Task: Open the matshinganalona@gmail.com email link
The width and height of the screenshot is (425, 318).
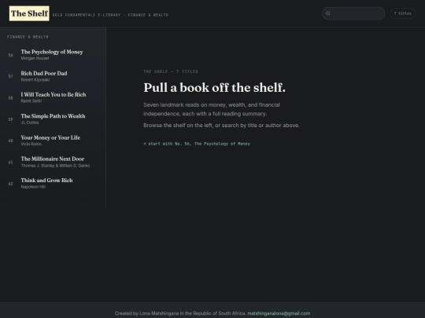Action: 279,313
